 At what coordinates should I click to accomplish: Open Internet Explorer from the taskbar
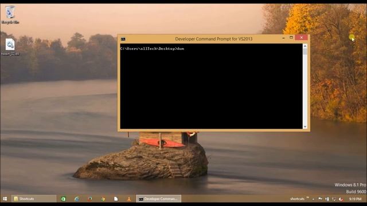click(76, 199)
